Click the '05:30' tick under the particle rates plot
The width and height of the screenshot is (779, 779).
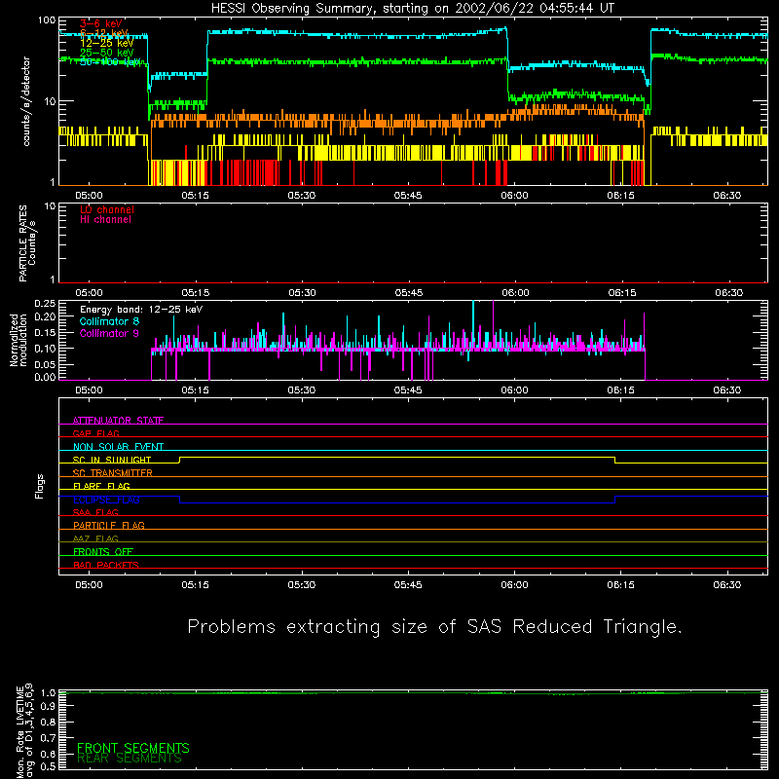(x=302, y=293)
